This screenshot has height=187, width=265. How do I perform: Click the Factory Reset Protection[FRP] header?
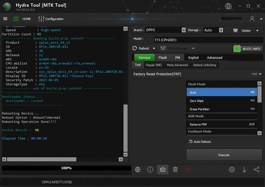tap(157, 74)
